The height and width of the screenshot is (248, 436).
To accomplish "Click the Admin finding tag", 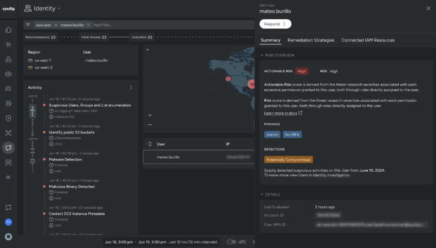I will point(272,135).
